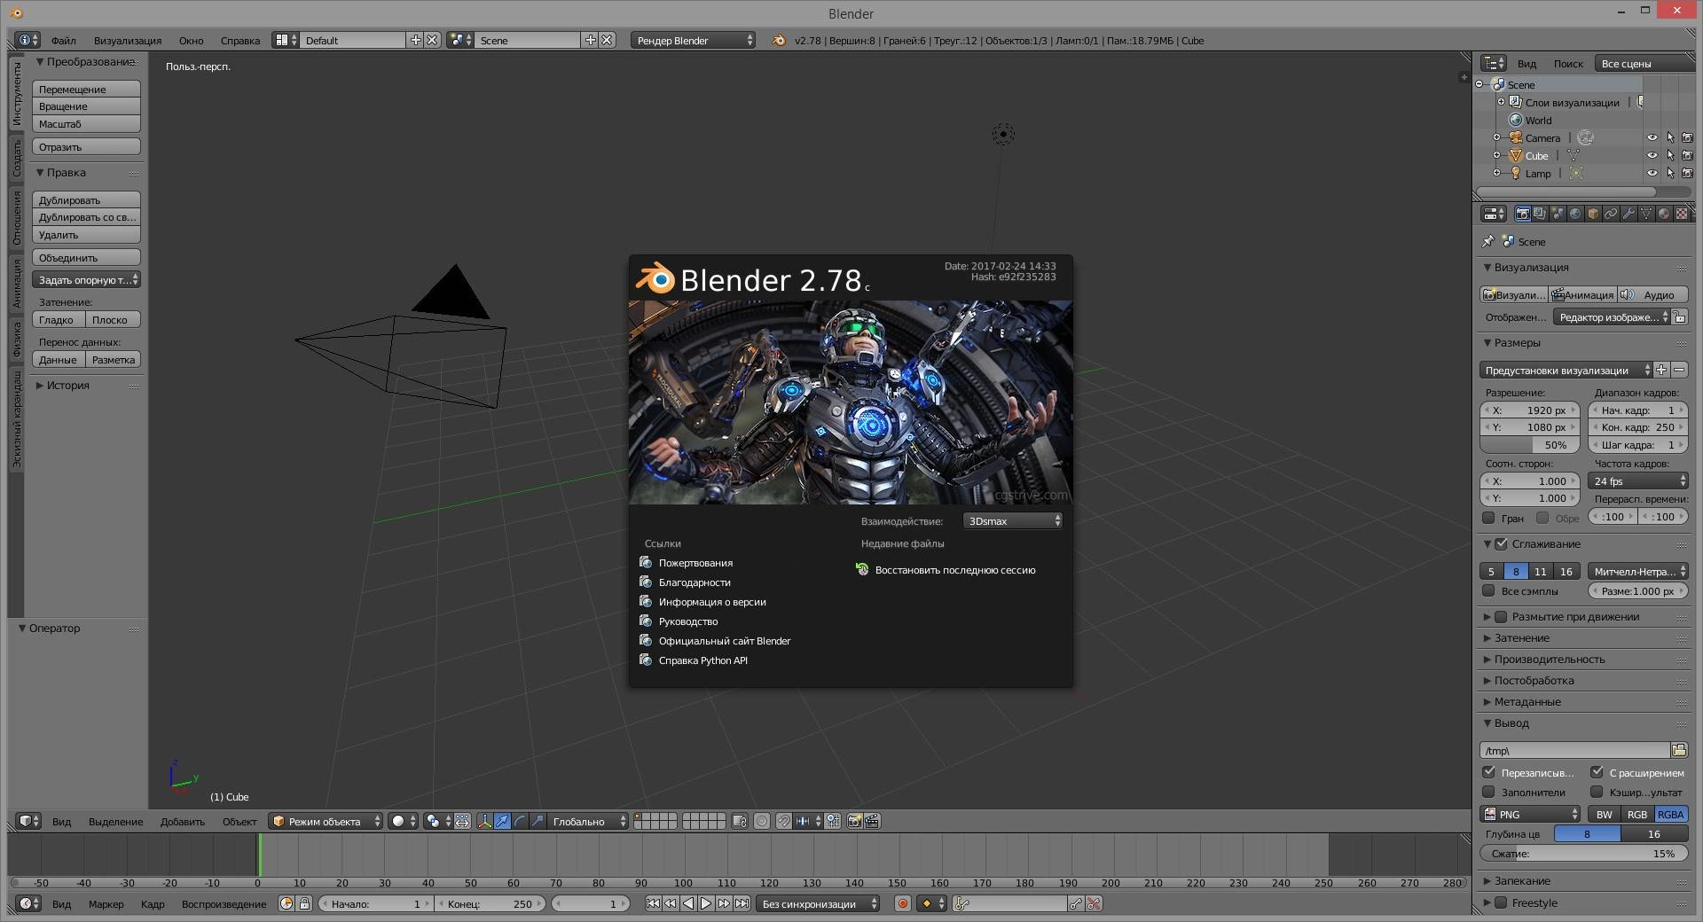Open the Object Constraints chain-link tab

[1610, 215]
